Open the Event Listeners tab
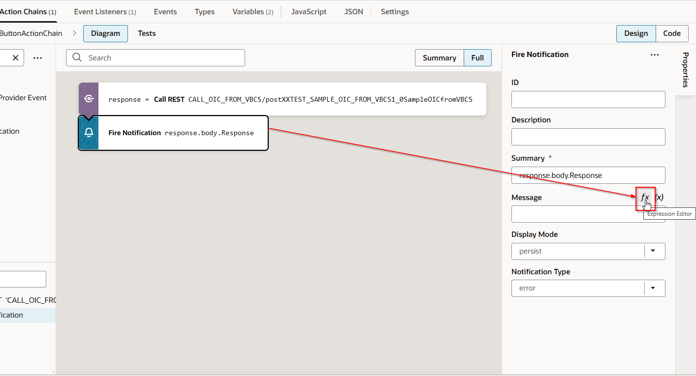This screenshot has width=696, height=376. tap(105, 12)
